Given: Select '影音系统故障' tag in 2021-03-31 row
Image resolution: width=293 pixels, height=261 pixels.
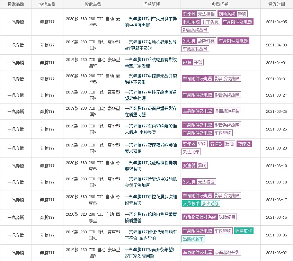Looking at the screenshot, I should pos(227,79).
